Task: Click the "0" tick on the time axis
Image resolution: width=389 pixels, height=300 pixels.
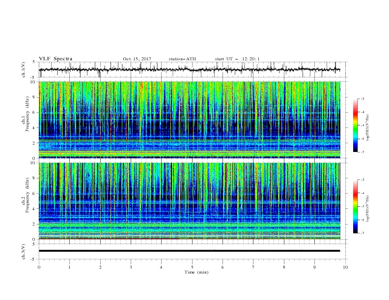Action: point(39,267)
